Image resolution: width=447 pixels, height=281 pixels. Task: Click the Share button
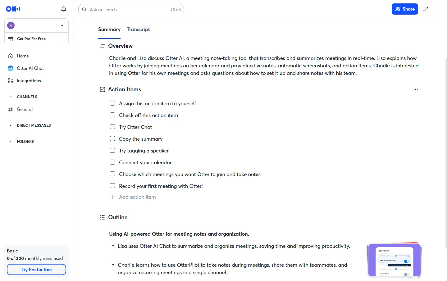click(405, 9)
